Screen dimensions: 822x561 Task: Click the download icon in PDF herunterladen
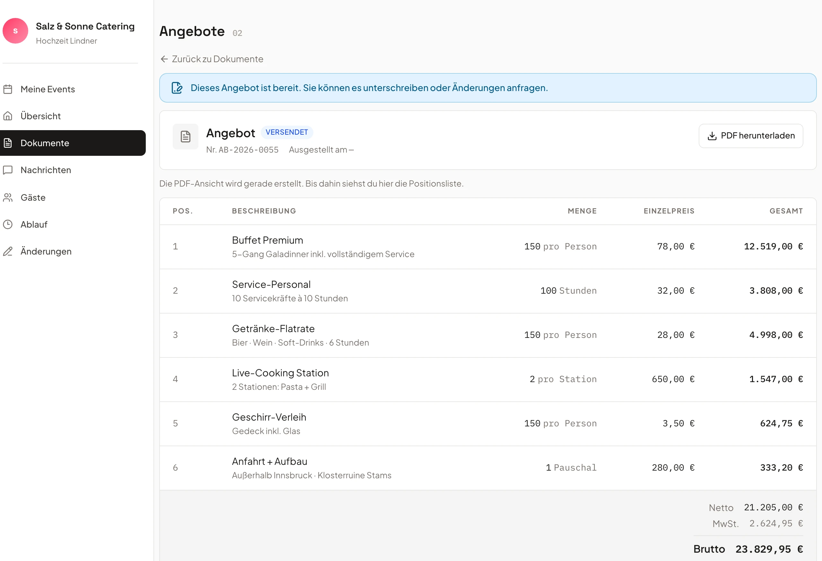pos(712,136)
